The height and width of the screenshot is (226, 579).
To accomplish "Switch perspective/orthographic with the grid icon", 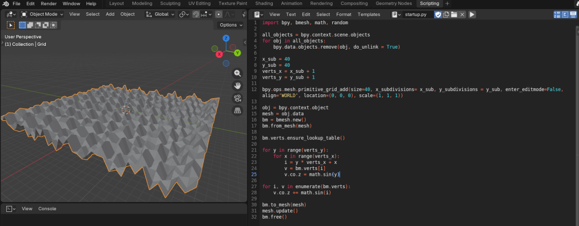I will click(238, 111).
